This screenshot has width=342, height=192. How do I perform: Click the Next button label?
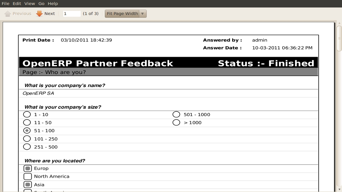point(49,13)
